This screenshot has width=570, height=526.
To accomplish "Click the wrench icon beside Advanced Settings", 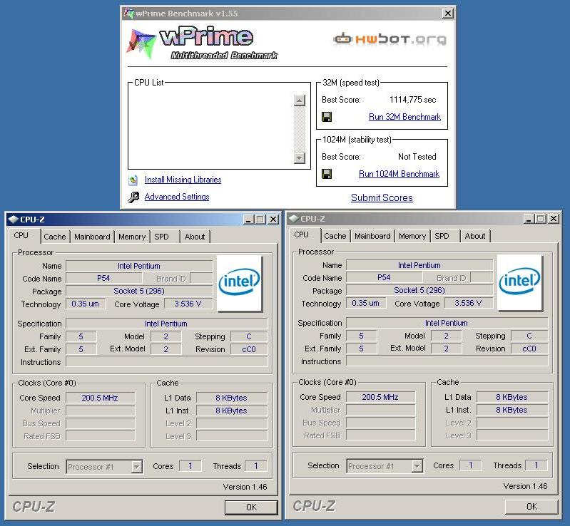I will pos(133,197).
